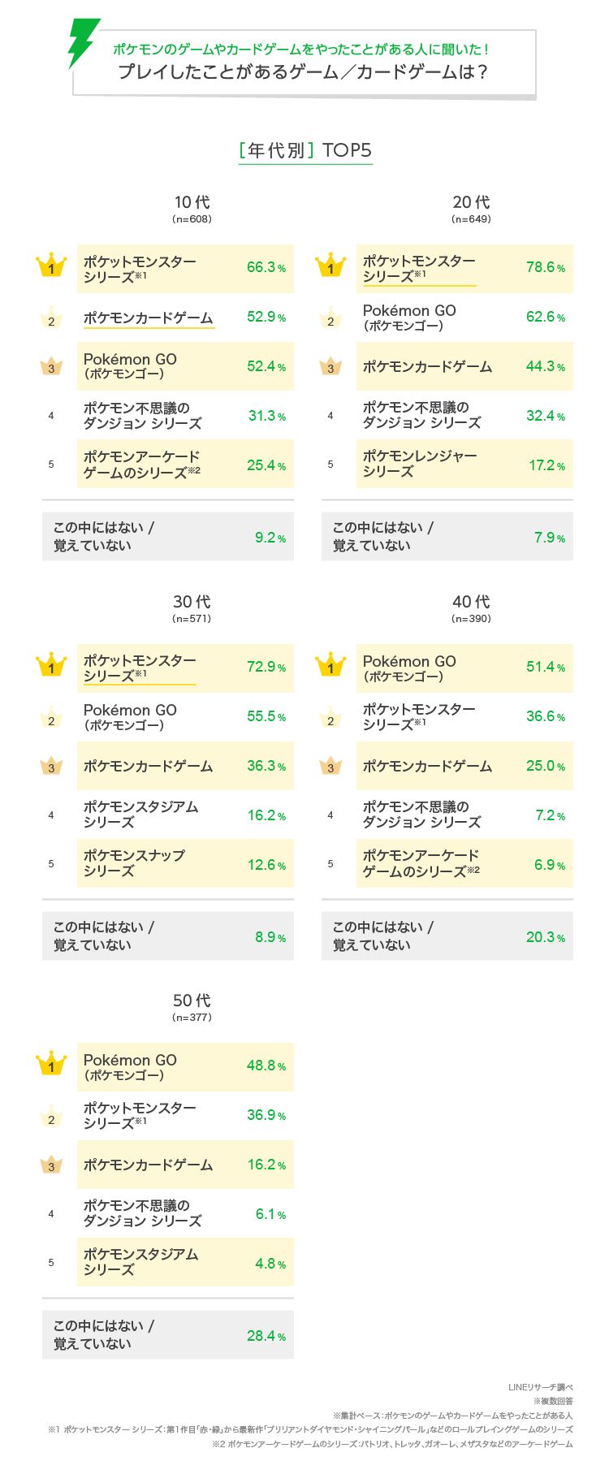The height and width of the screenshot is (1474, 609).
Task: Select the bronze rank 3 crown under 30代
Action: coord(51,766)
